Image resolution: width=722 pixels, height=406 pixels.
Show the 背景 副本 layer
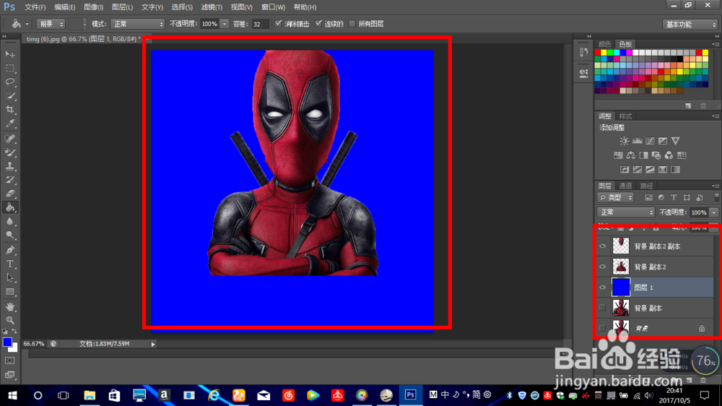(602, 308)
